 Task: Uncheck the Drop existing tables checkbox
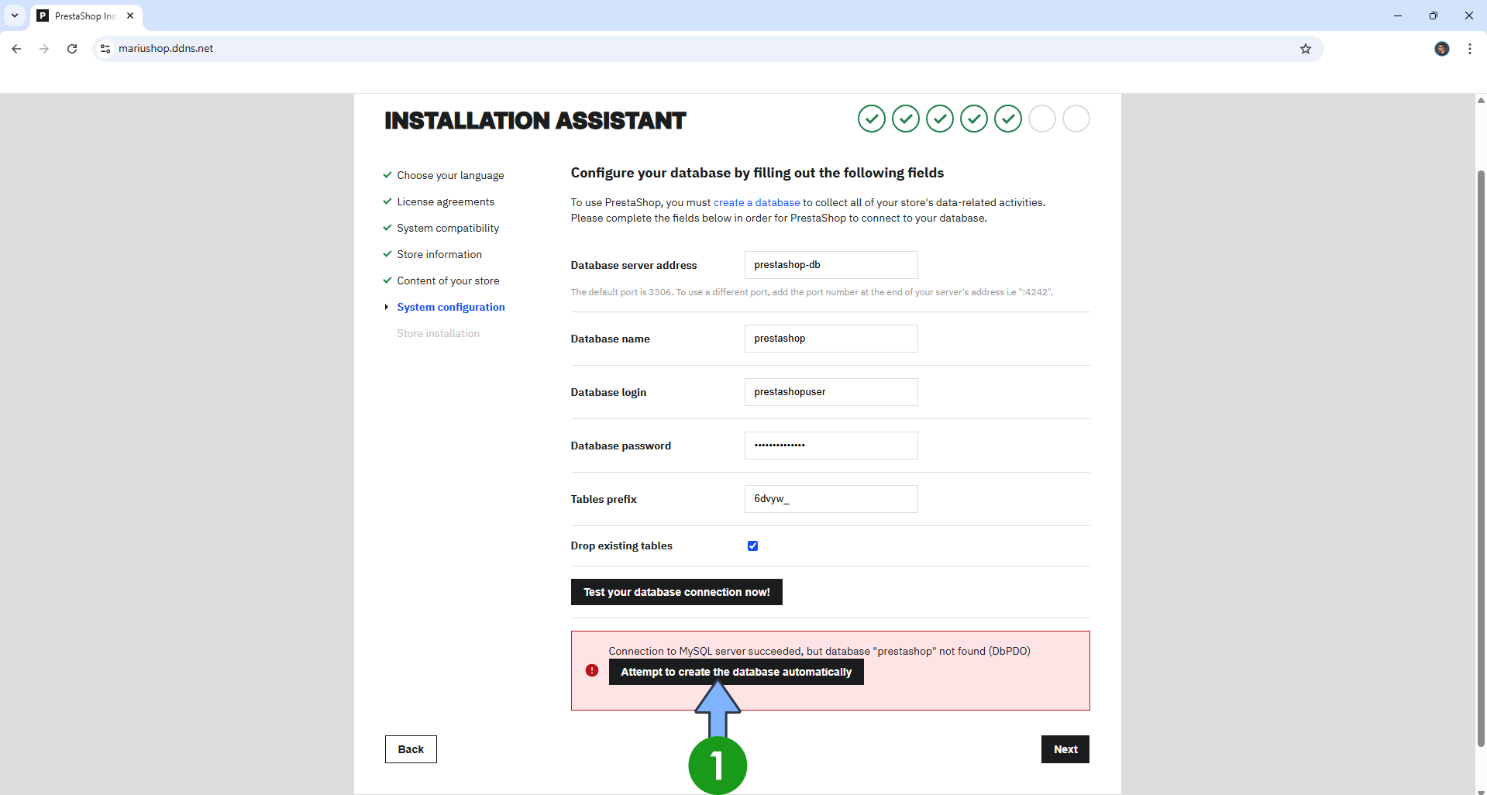point(752,545)
